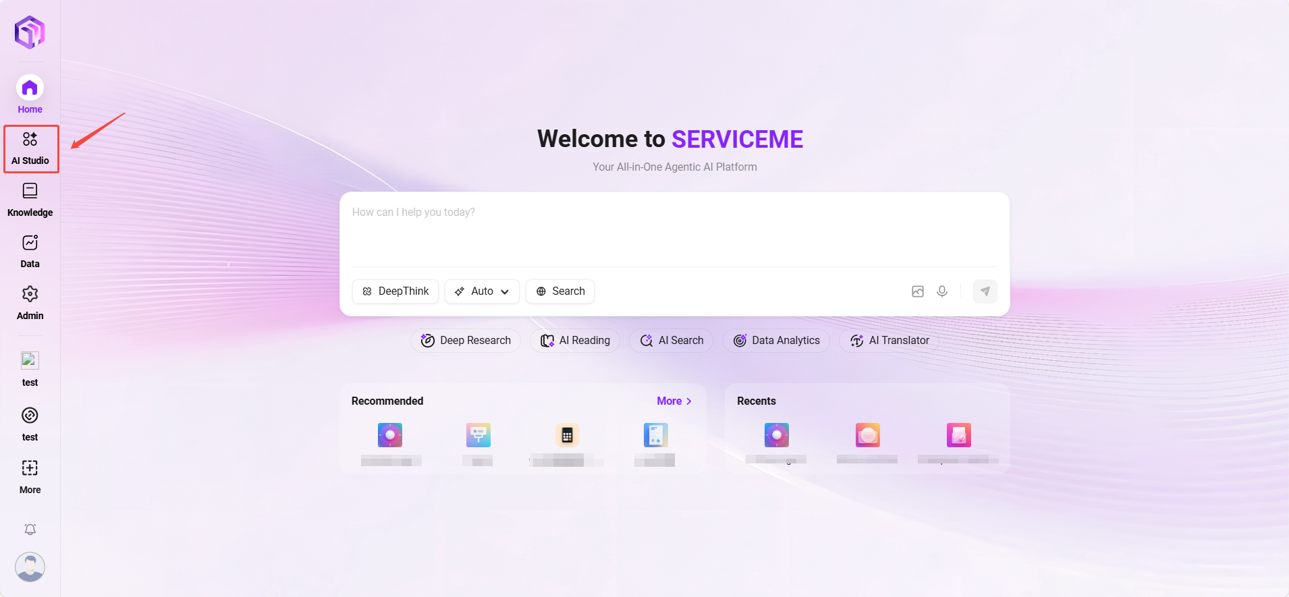The width and height of the screenshot is (1289, 597).
Task: Launch the AI Translator agent
Action: (x=889, y=341)
